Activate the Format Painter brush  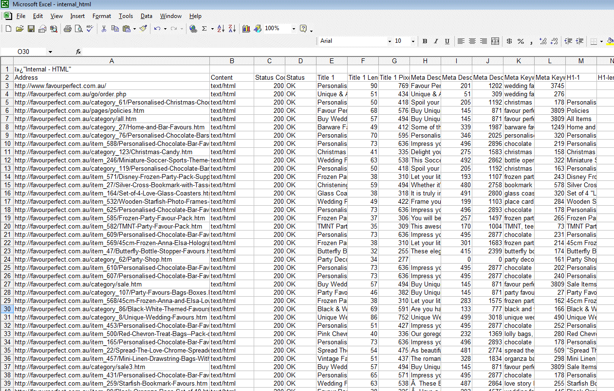coord(143,29)
